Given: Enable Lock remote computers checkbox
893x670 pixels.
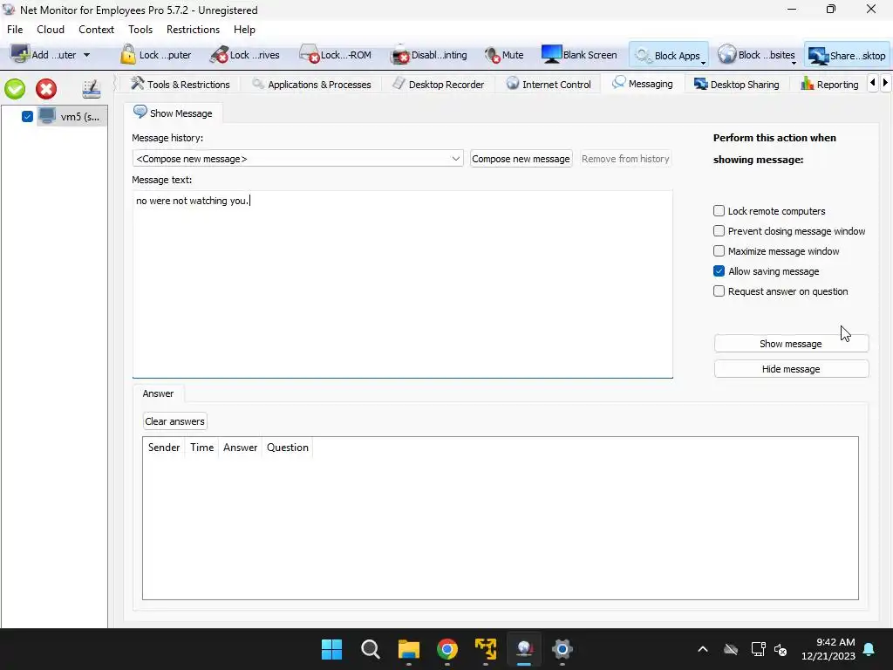Looking at the screenshot, I should (x=719, y=211).
